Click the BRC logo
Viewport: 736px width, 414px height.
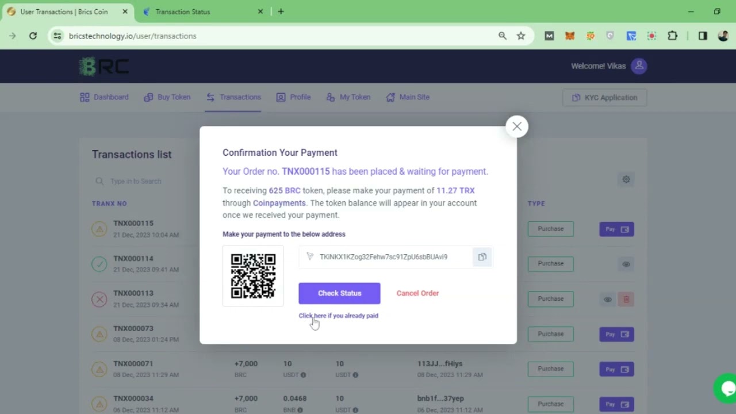pyautogui.click(x=104, y=67)
